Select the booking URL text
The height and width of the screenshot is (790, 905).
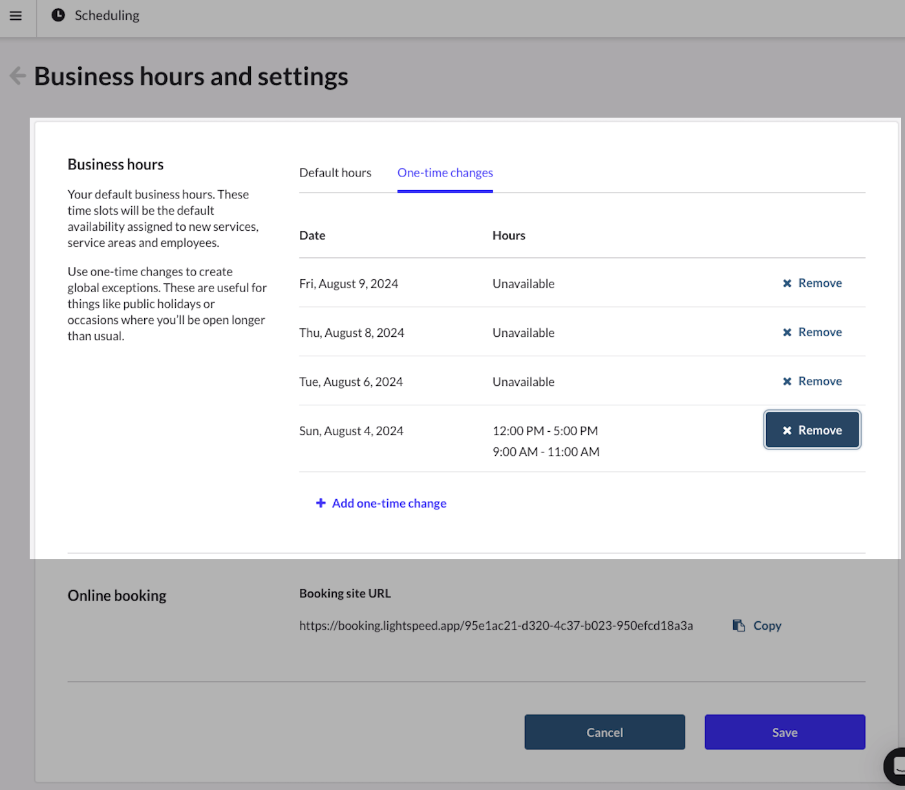pos(496,625)
